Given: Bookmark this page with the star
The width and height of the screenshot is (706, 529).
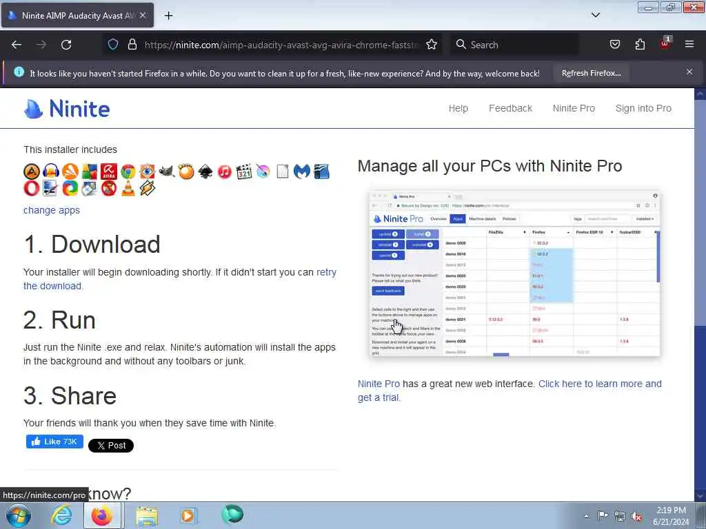Looking at the screenshot, I should tap(432, 44).
